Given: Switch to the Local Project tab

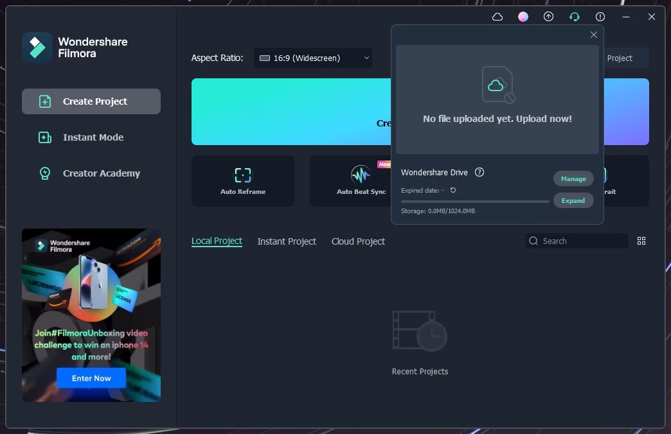Looking at the screenshot, I should pyautogui.click(x=217, y=241).
